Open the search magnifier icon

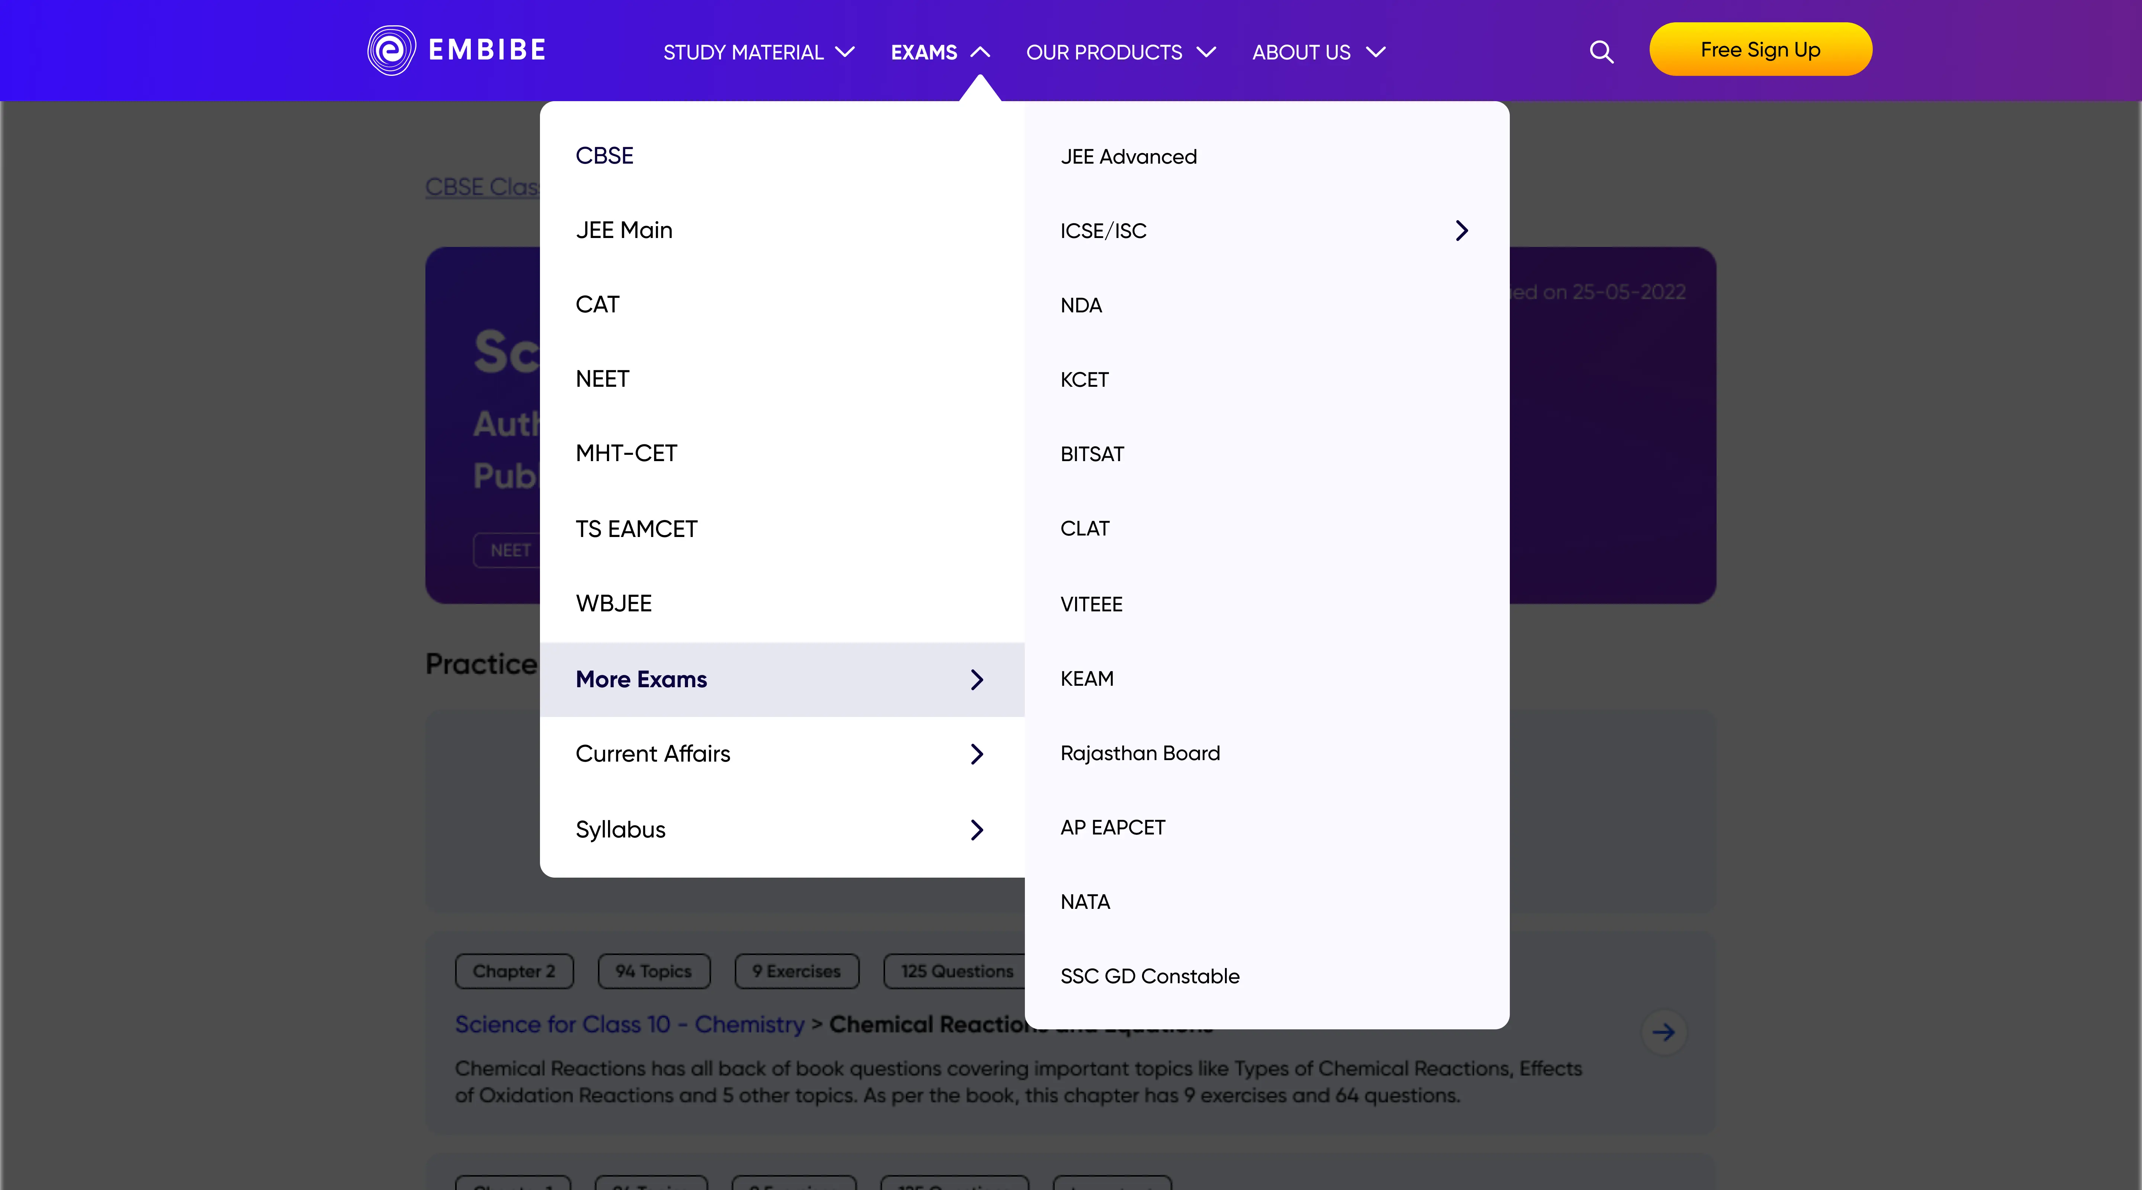point(1602,52)
